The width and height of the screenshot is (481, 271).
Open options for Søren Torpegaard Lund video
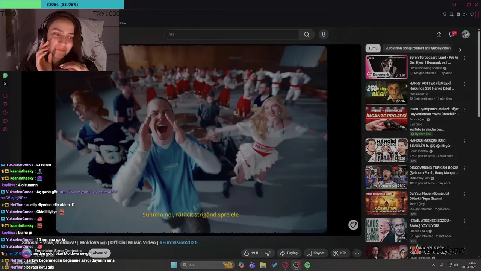tap(464, 58)
